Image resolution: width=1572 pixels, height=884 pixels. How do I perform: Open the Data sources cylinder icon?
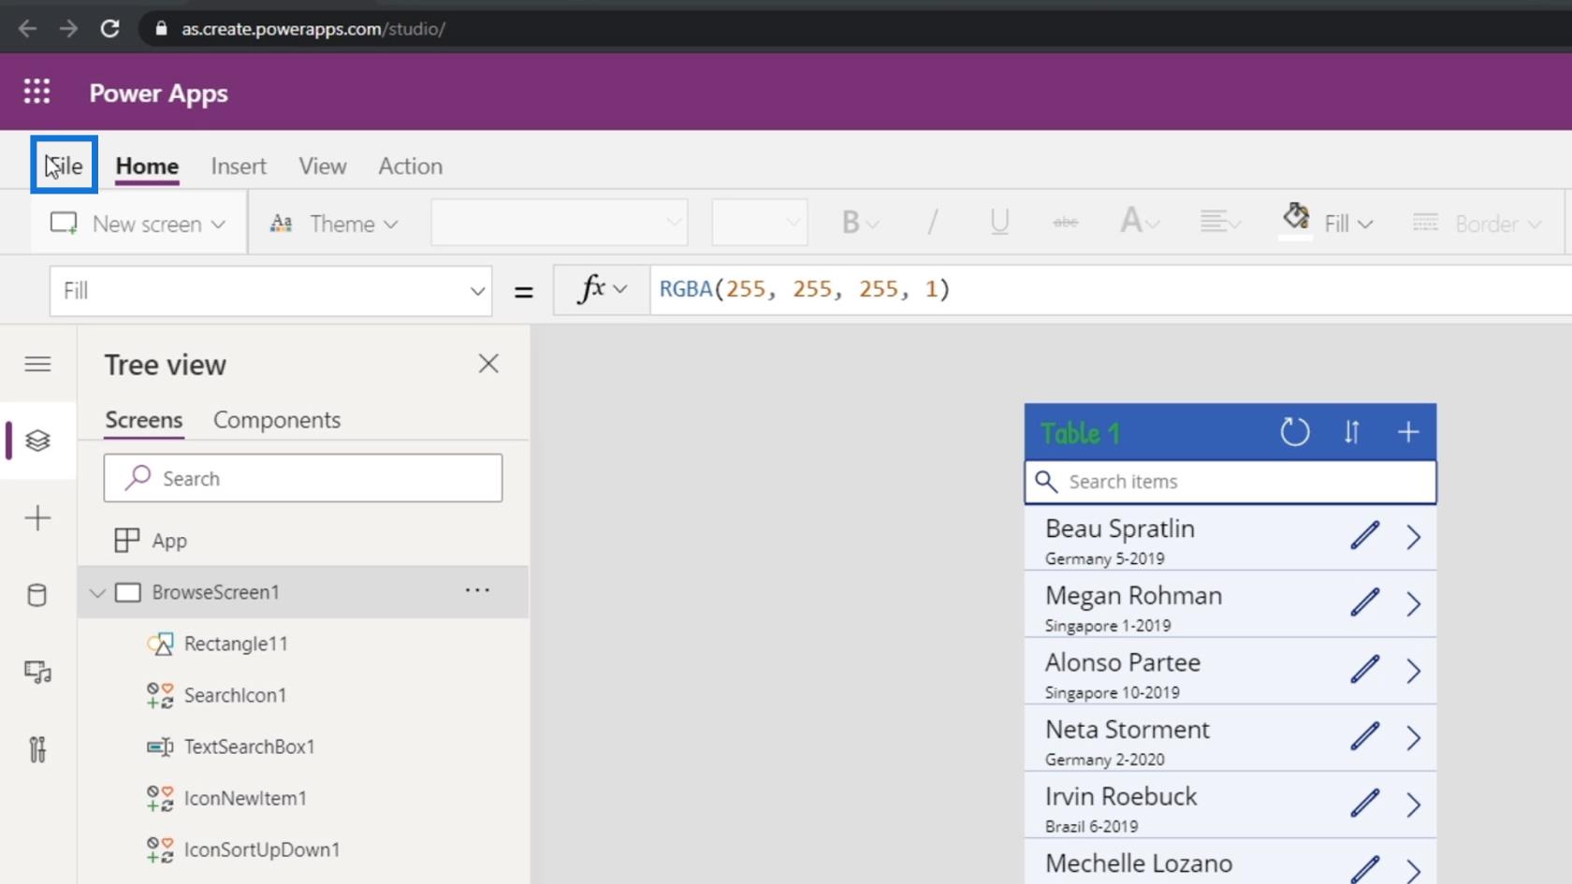37,595
